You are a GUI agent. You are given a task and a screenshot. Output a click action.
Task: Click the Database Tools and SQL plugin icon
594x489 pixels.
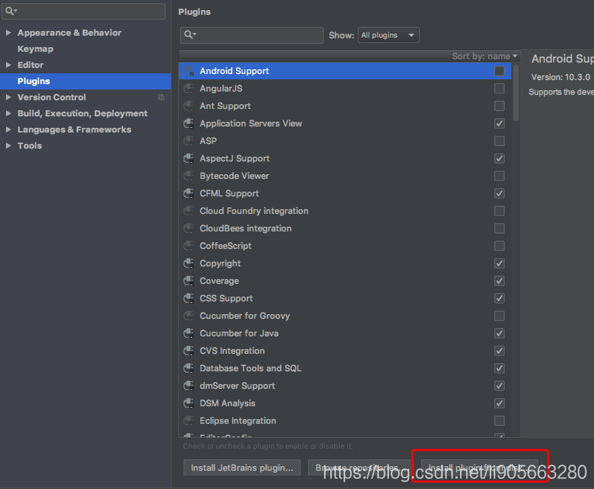point(188,368)
